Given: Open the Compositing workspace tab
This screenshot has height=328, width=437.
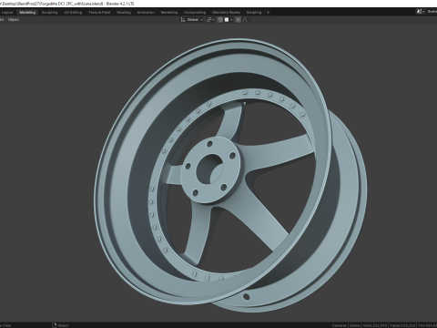Looking at the screenshot, I should [195, 13].
